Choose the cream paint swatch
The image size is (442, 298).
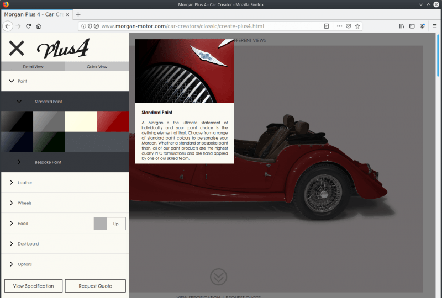click(81, 121)
